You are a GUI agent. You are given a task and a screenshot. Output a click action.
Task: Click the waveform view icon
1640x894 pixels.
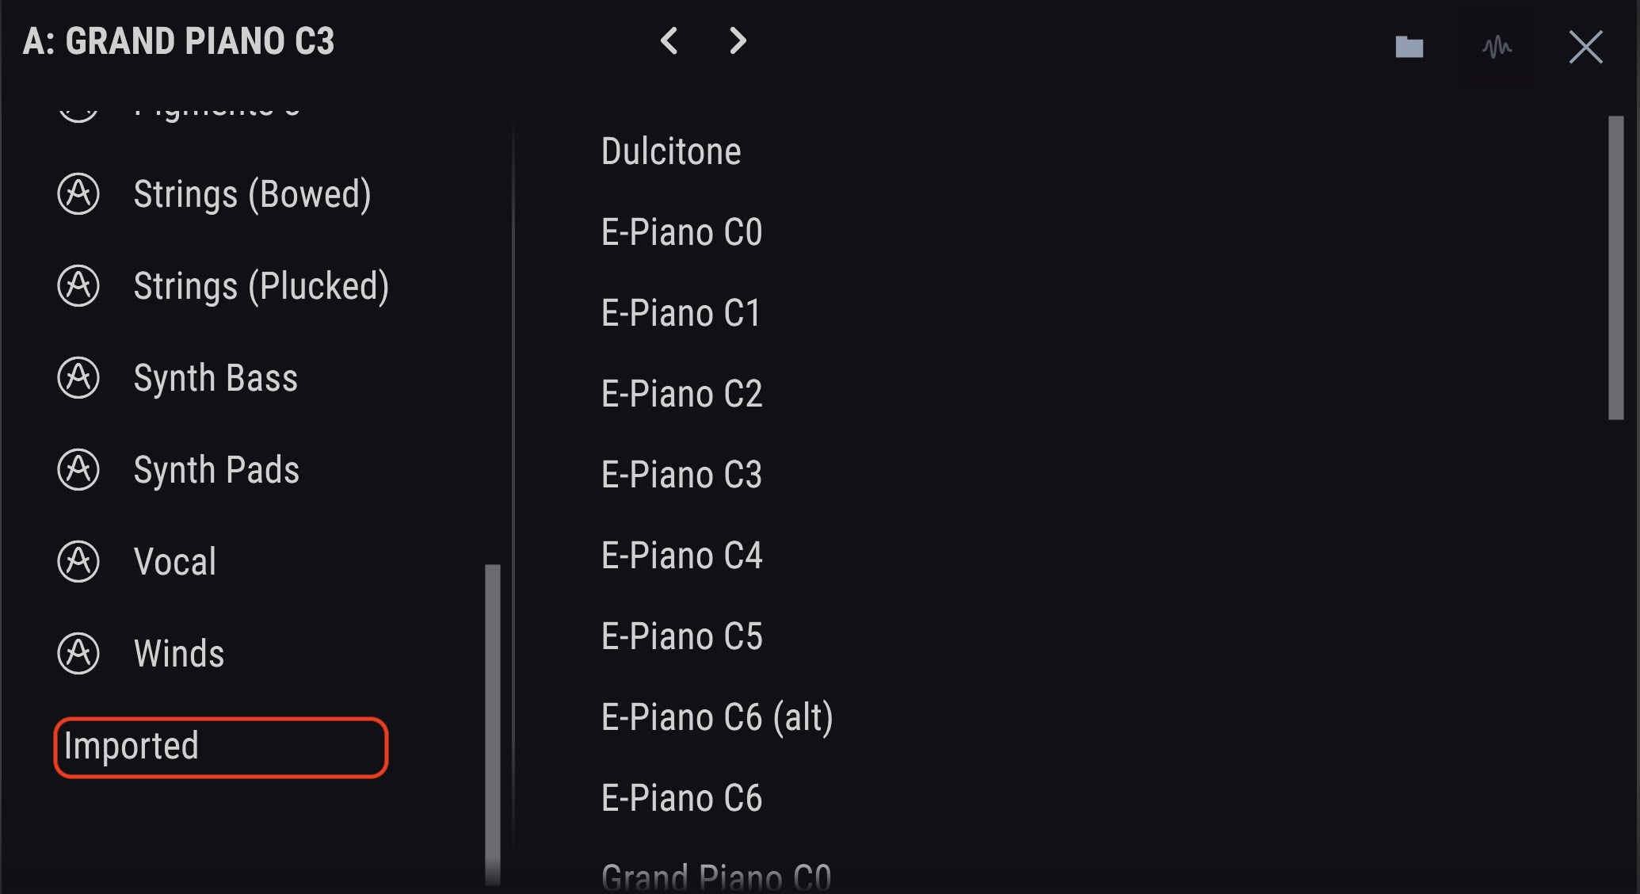[1497, 47]
